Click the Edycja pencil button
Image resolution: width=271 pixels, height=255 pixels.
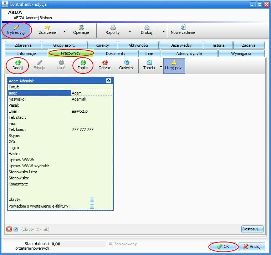40,66
